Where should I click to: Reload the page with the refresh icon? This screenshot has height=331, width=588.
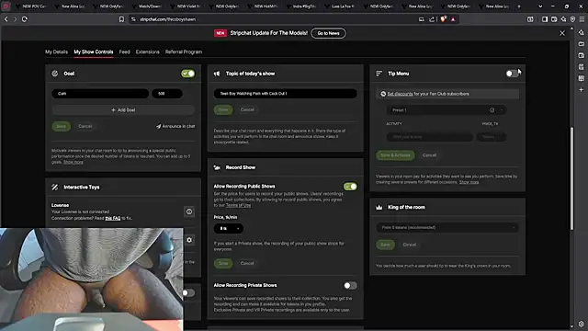pyautogui.click(x=25, y=19)
